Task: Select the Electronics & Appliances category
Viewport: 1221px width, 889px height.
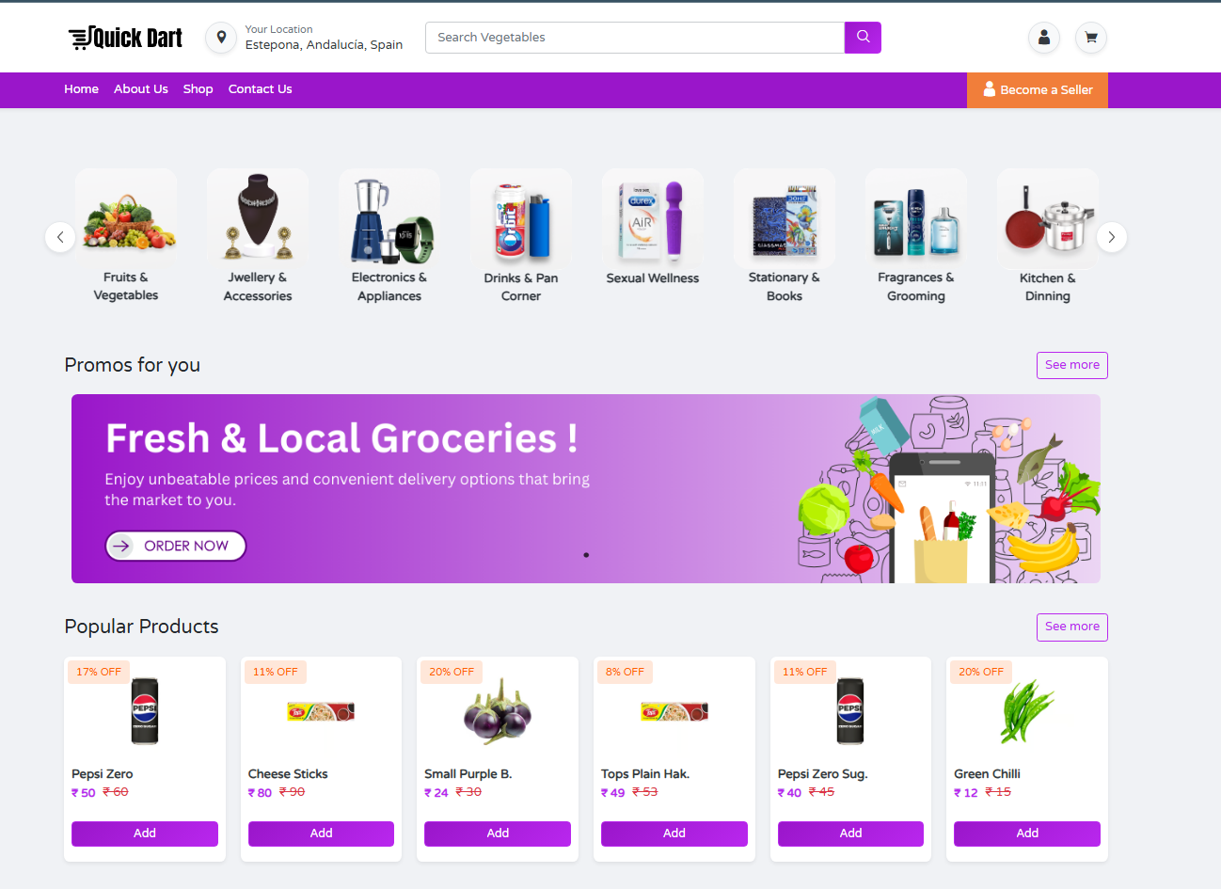Action: coord(389,236)
